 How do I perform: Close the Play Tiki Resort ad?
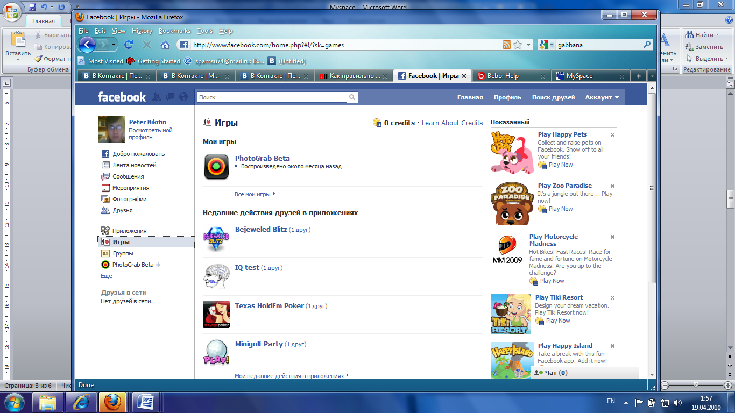[612, 298]
